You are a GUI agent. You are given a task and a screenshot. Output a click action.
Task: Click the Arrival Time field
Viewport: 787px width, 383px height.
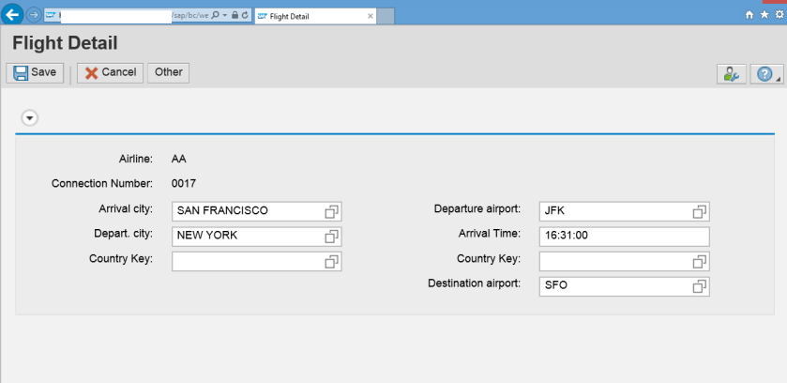coord(624,237)
